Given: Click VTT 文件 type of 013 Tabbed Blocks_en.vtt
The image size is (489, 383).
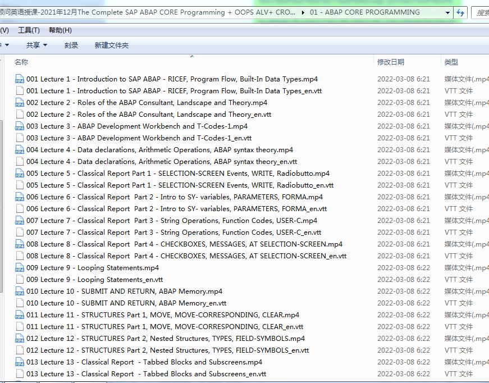Looking at the screenshot, I should [459, 374].
